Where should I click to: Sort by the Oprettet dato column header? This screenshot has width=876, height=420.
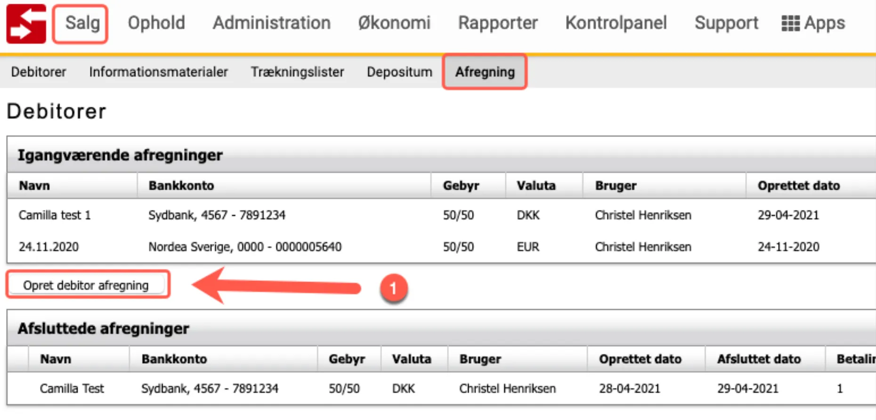coord(799,185)
